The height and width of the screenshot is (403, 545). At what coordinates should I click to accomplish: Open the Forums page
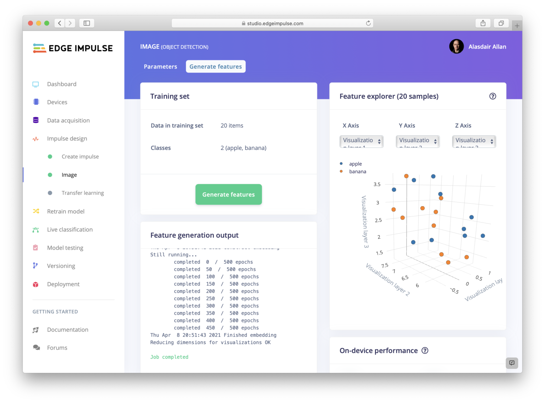tap(57, 348)
